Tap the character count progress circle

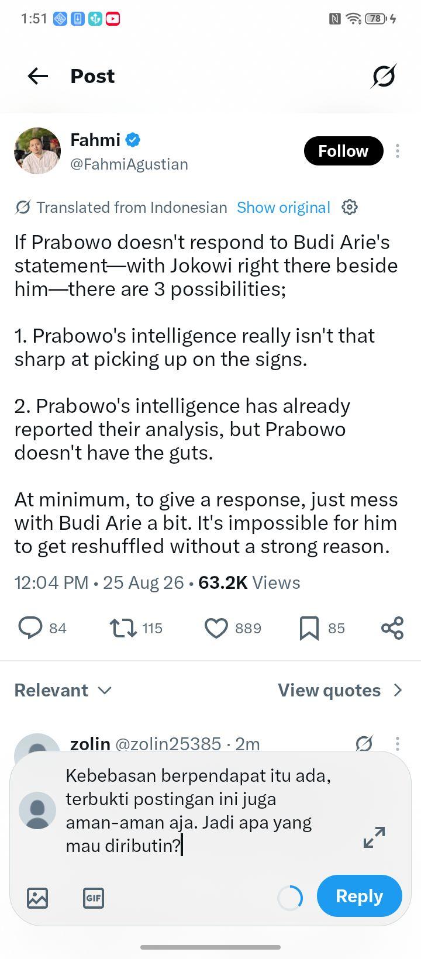point(290,898)
